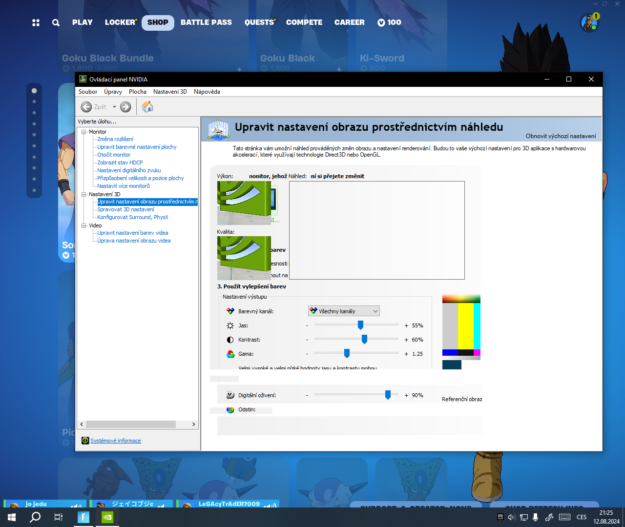625x527 pixels.
Task: Click the tree horizontal scrollbar right arrow
Action: click(x=193, y=425)
